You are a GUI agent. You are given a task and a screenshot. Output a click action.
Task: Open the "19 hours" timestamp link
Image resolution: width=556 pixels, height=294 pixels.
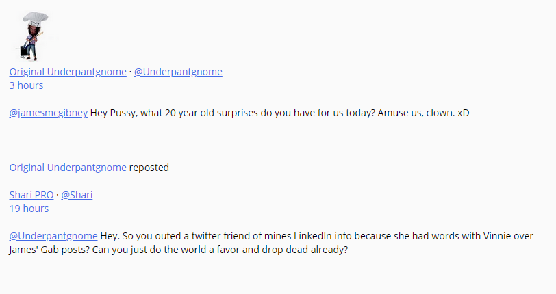click(29, 209)
